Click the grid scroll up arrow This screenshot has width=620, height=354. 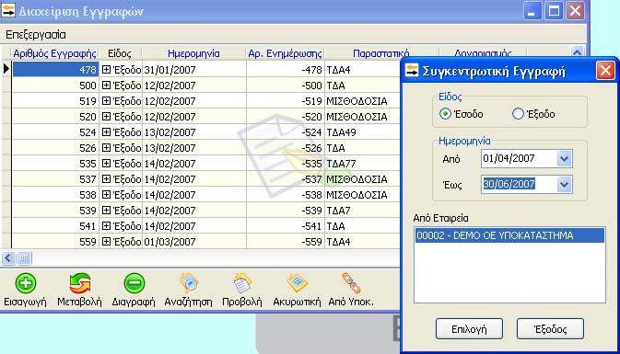[577, 52]
